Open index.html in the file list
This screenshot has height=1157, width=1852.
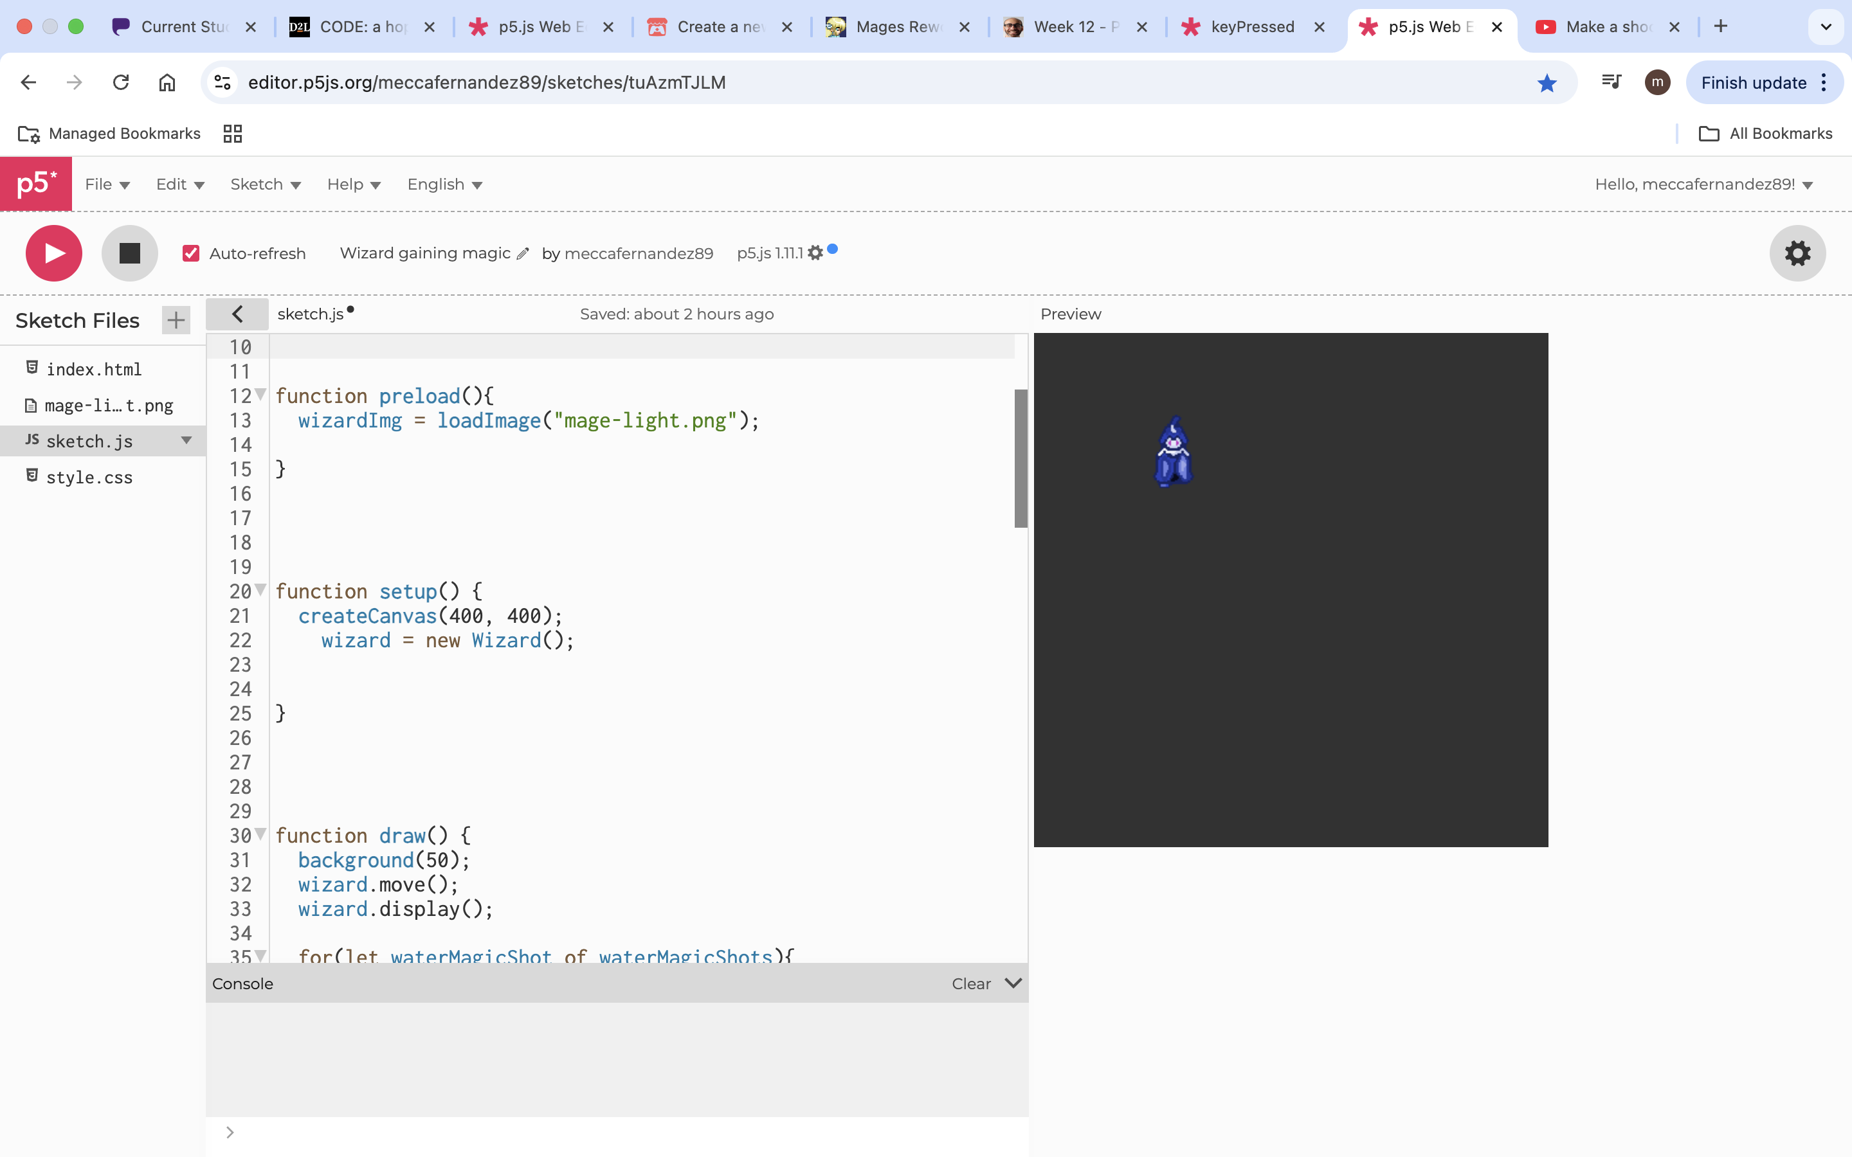point(93,370)
